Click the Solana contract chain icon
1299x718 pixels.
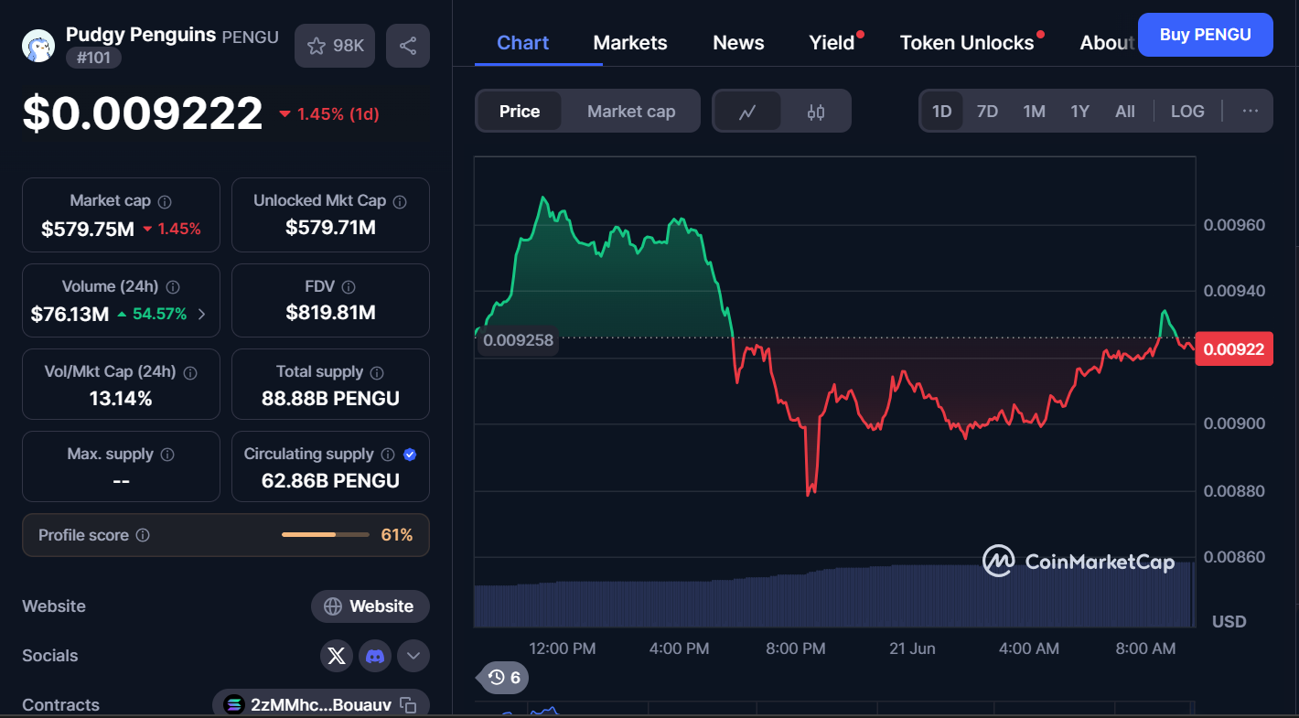point(234,705)
